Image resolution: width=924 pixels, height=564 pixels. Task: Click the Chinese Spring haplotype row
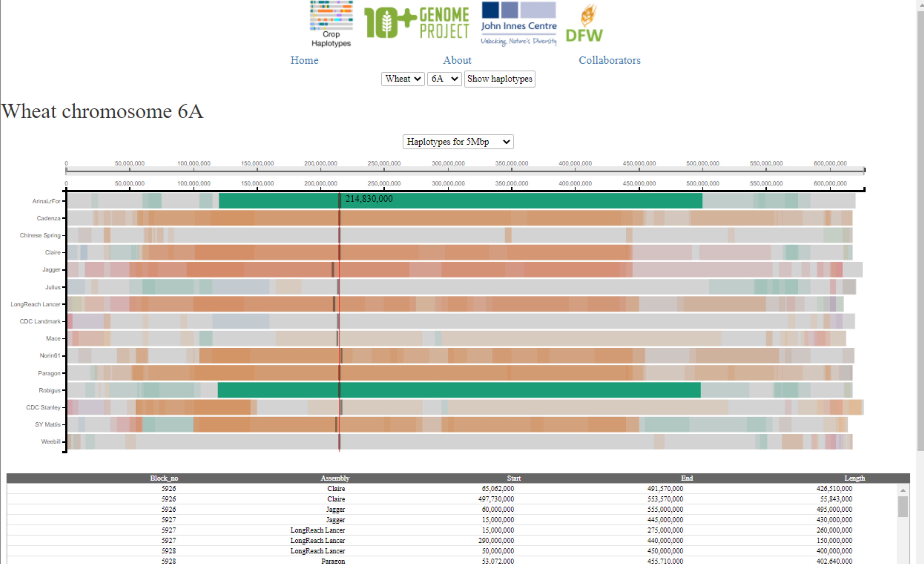(x=460, y=235)
